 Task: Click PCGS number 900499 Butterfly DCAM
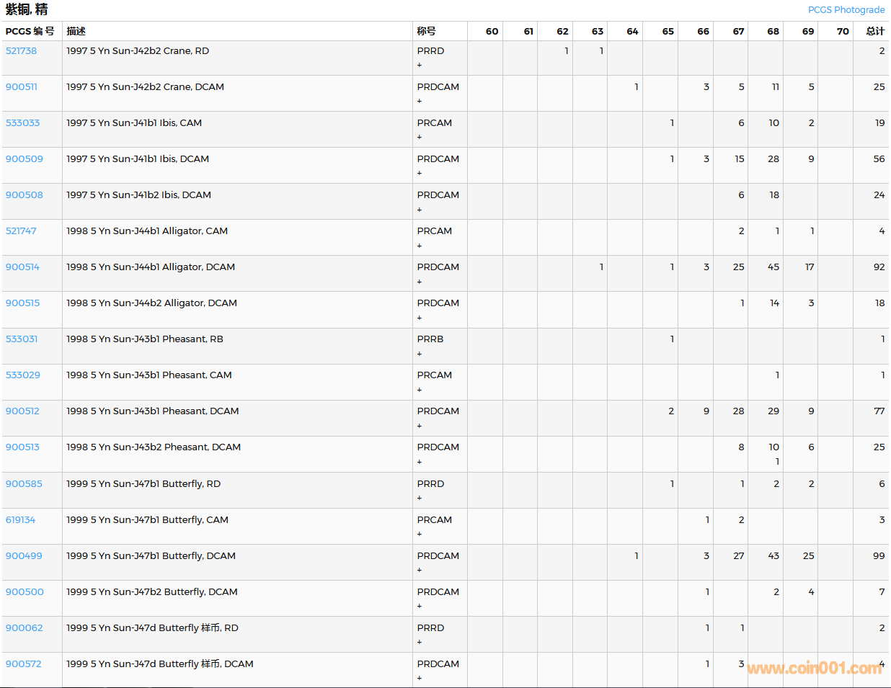pyautogui.click(x=24, y=556)
